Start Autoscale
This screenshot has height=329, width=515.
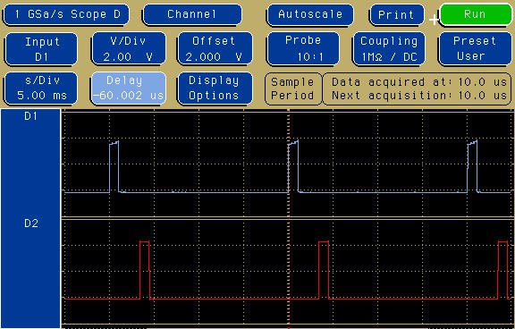tap(310, 15)
